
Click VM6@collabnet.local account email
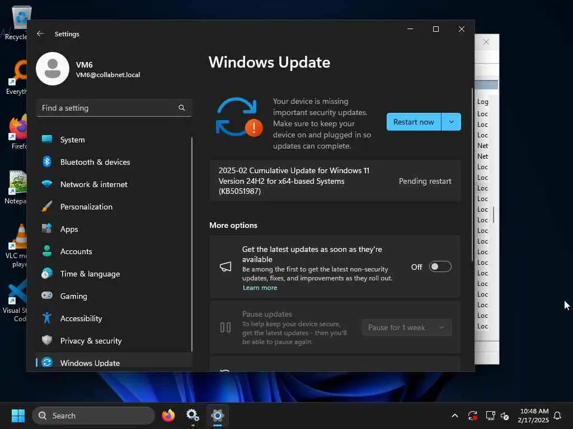[x=108, y=75]
